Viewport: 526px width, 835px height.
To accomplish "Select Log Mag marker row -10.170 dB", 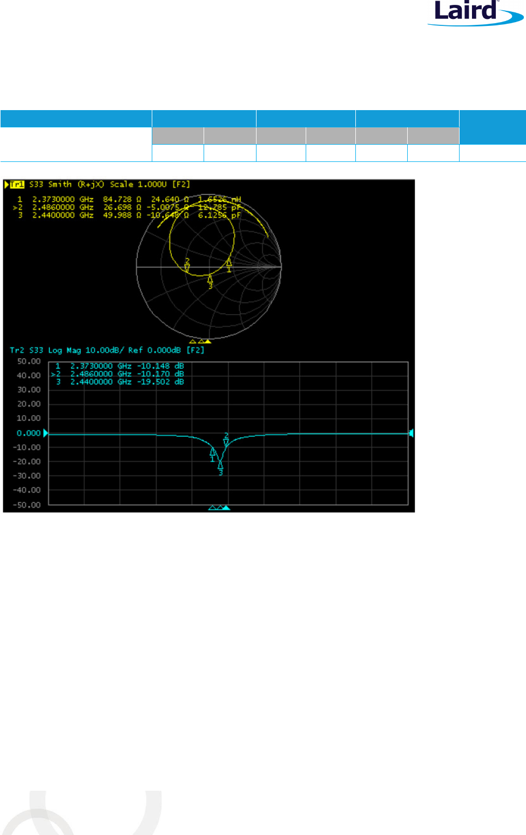I will pos(118,374).
